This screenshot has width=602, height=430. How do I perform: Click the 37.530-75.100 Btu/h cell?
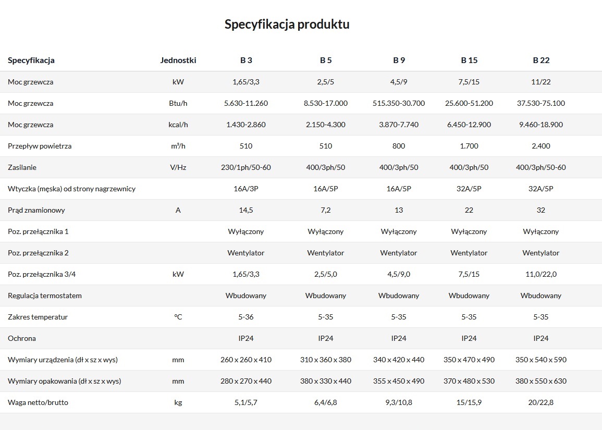(x=541, y=103)
